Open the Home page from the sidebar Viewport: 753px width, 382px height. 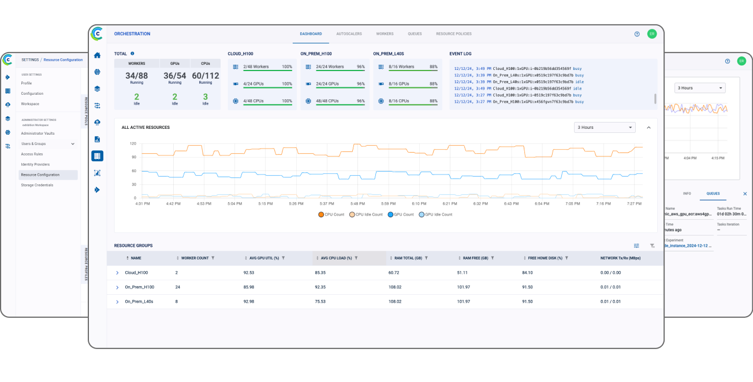[97, 55]
